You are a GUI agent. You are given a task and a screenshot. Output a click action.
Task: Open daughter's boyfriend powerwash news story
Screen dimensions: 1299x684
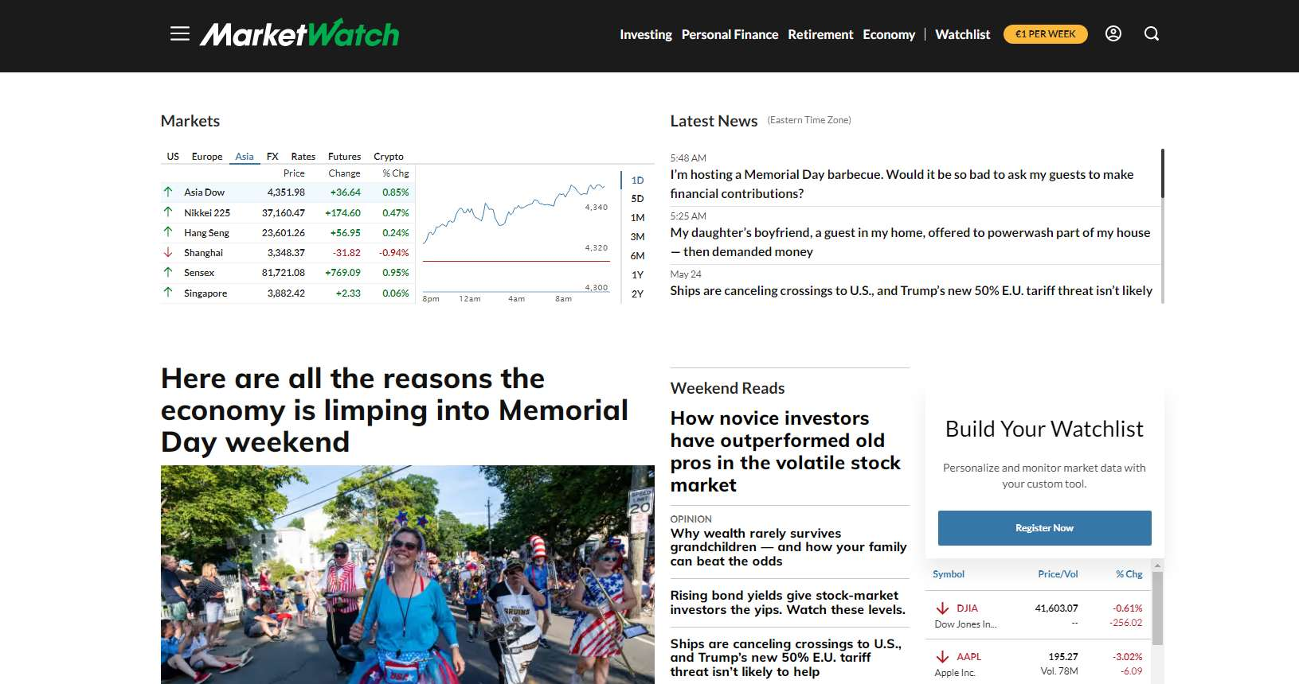(910, 242)
